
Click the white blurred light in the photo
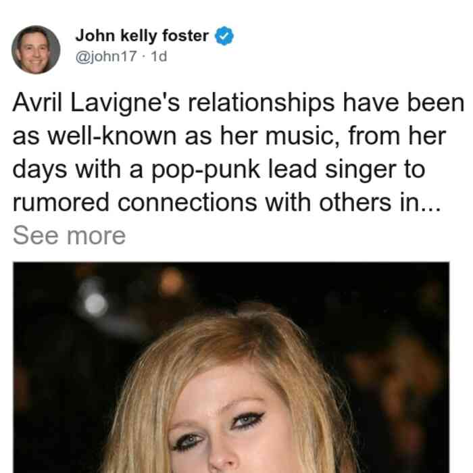pyautogui.click(x=95, y=304)
